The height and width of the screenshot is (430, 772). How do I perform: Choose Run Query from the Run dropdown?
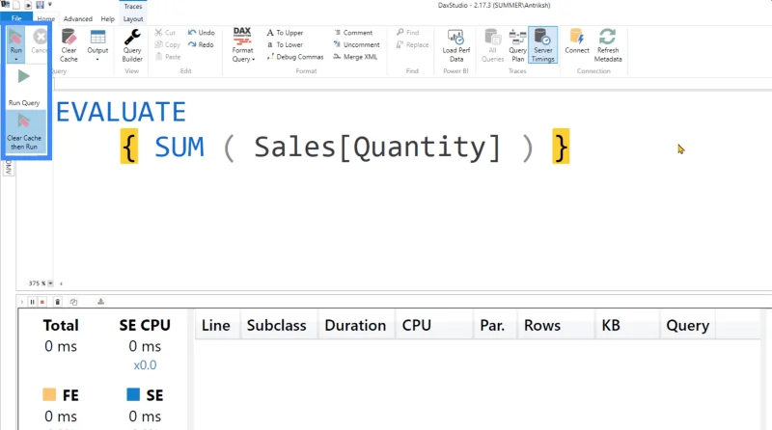coord(23,89)
